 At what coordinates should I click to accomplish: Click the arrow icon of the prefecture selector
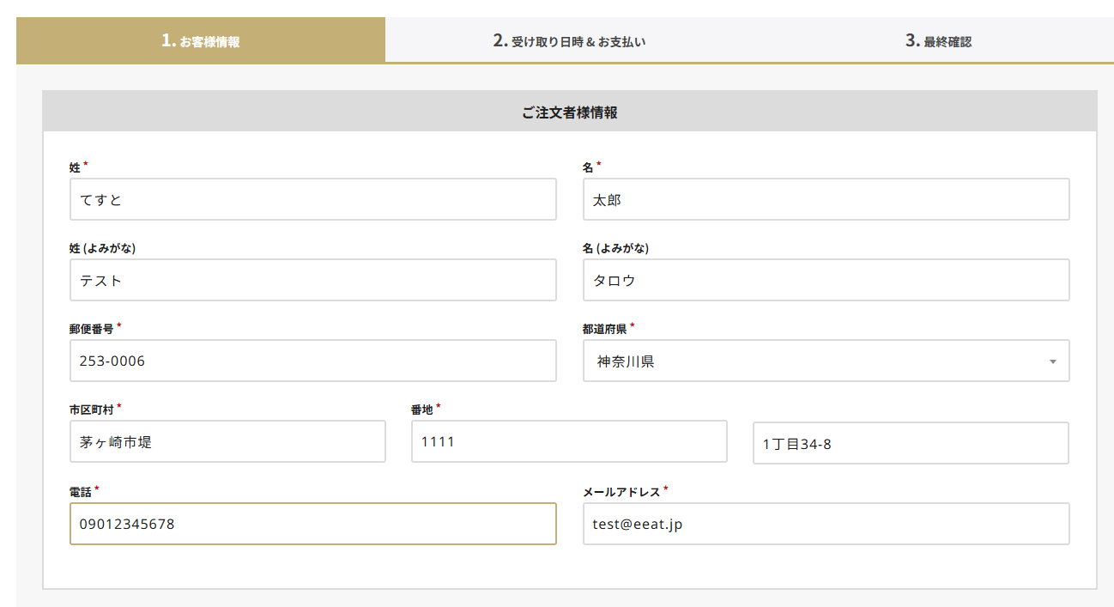(1052, 361)
